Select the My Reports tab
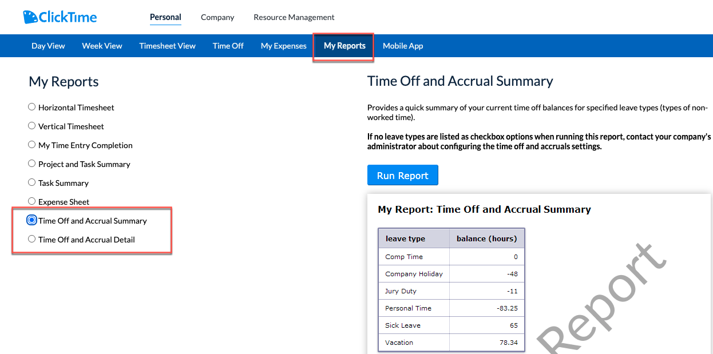The width and height of the screenshot is (713, 354). click(344, 46)
